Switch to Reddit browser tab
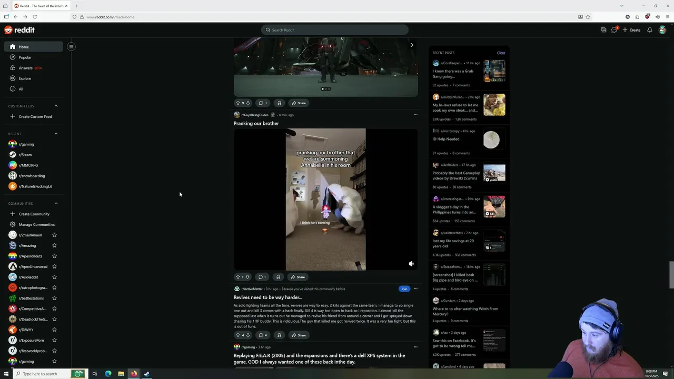Viewport: 674px width, 379px height. tap(41, 6)
